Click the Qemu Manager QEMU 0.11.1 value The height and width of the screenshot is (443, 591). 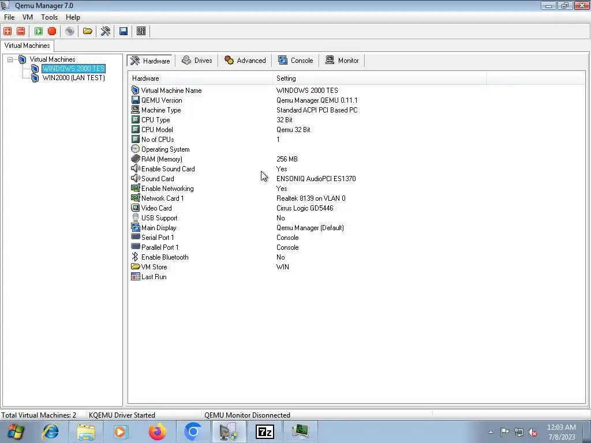click(317, 100)
